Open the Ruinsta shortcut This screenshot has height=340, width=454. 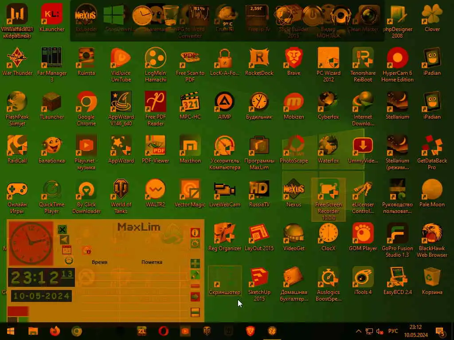pyautogui.click(x=86, y=62)
